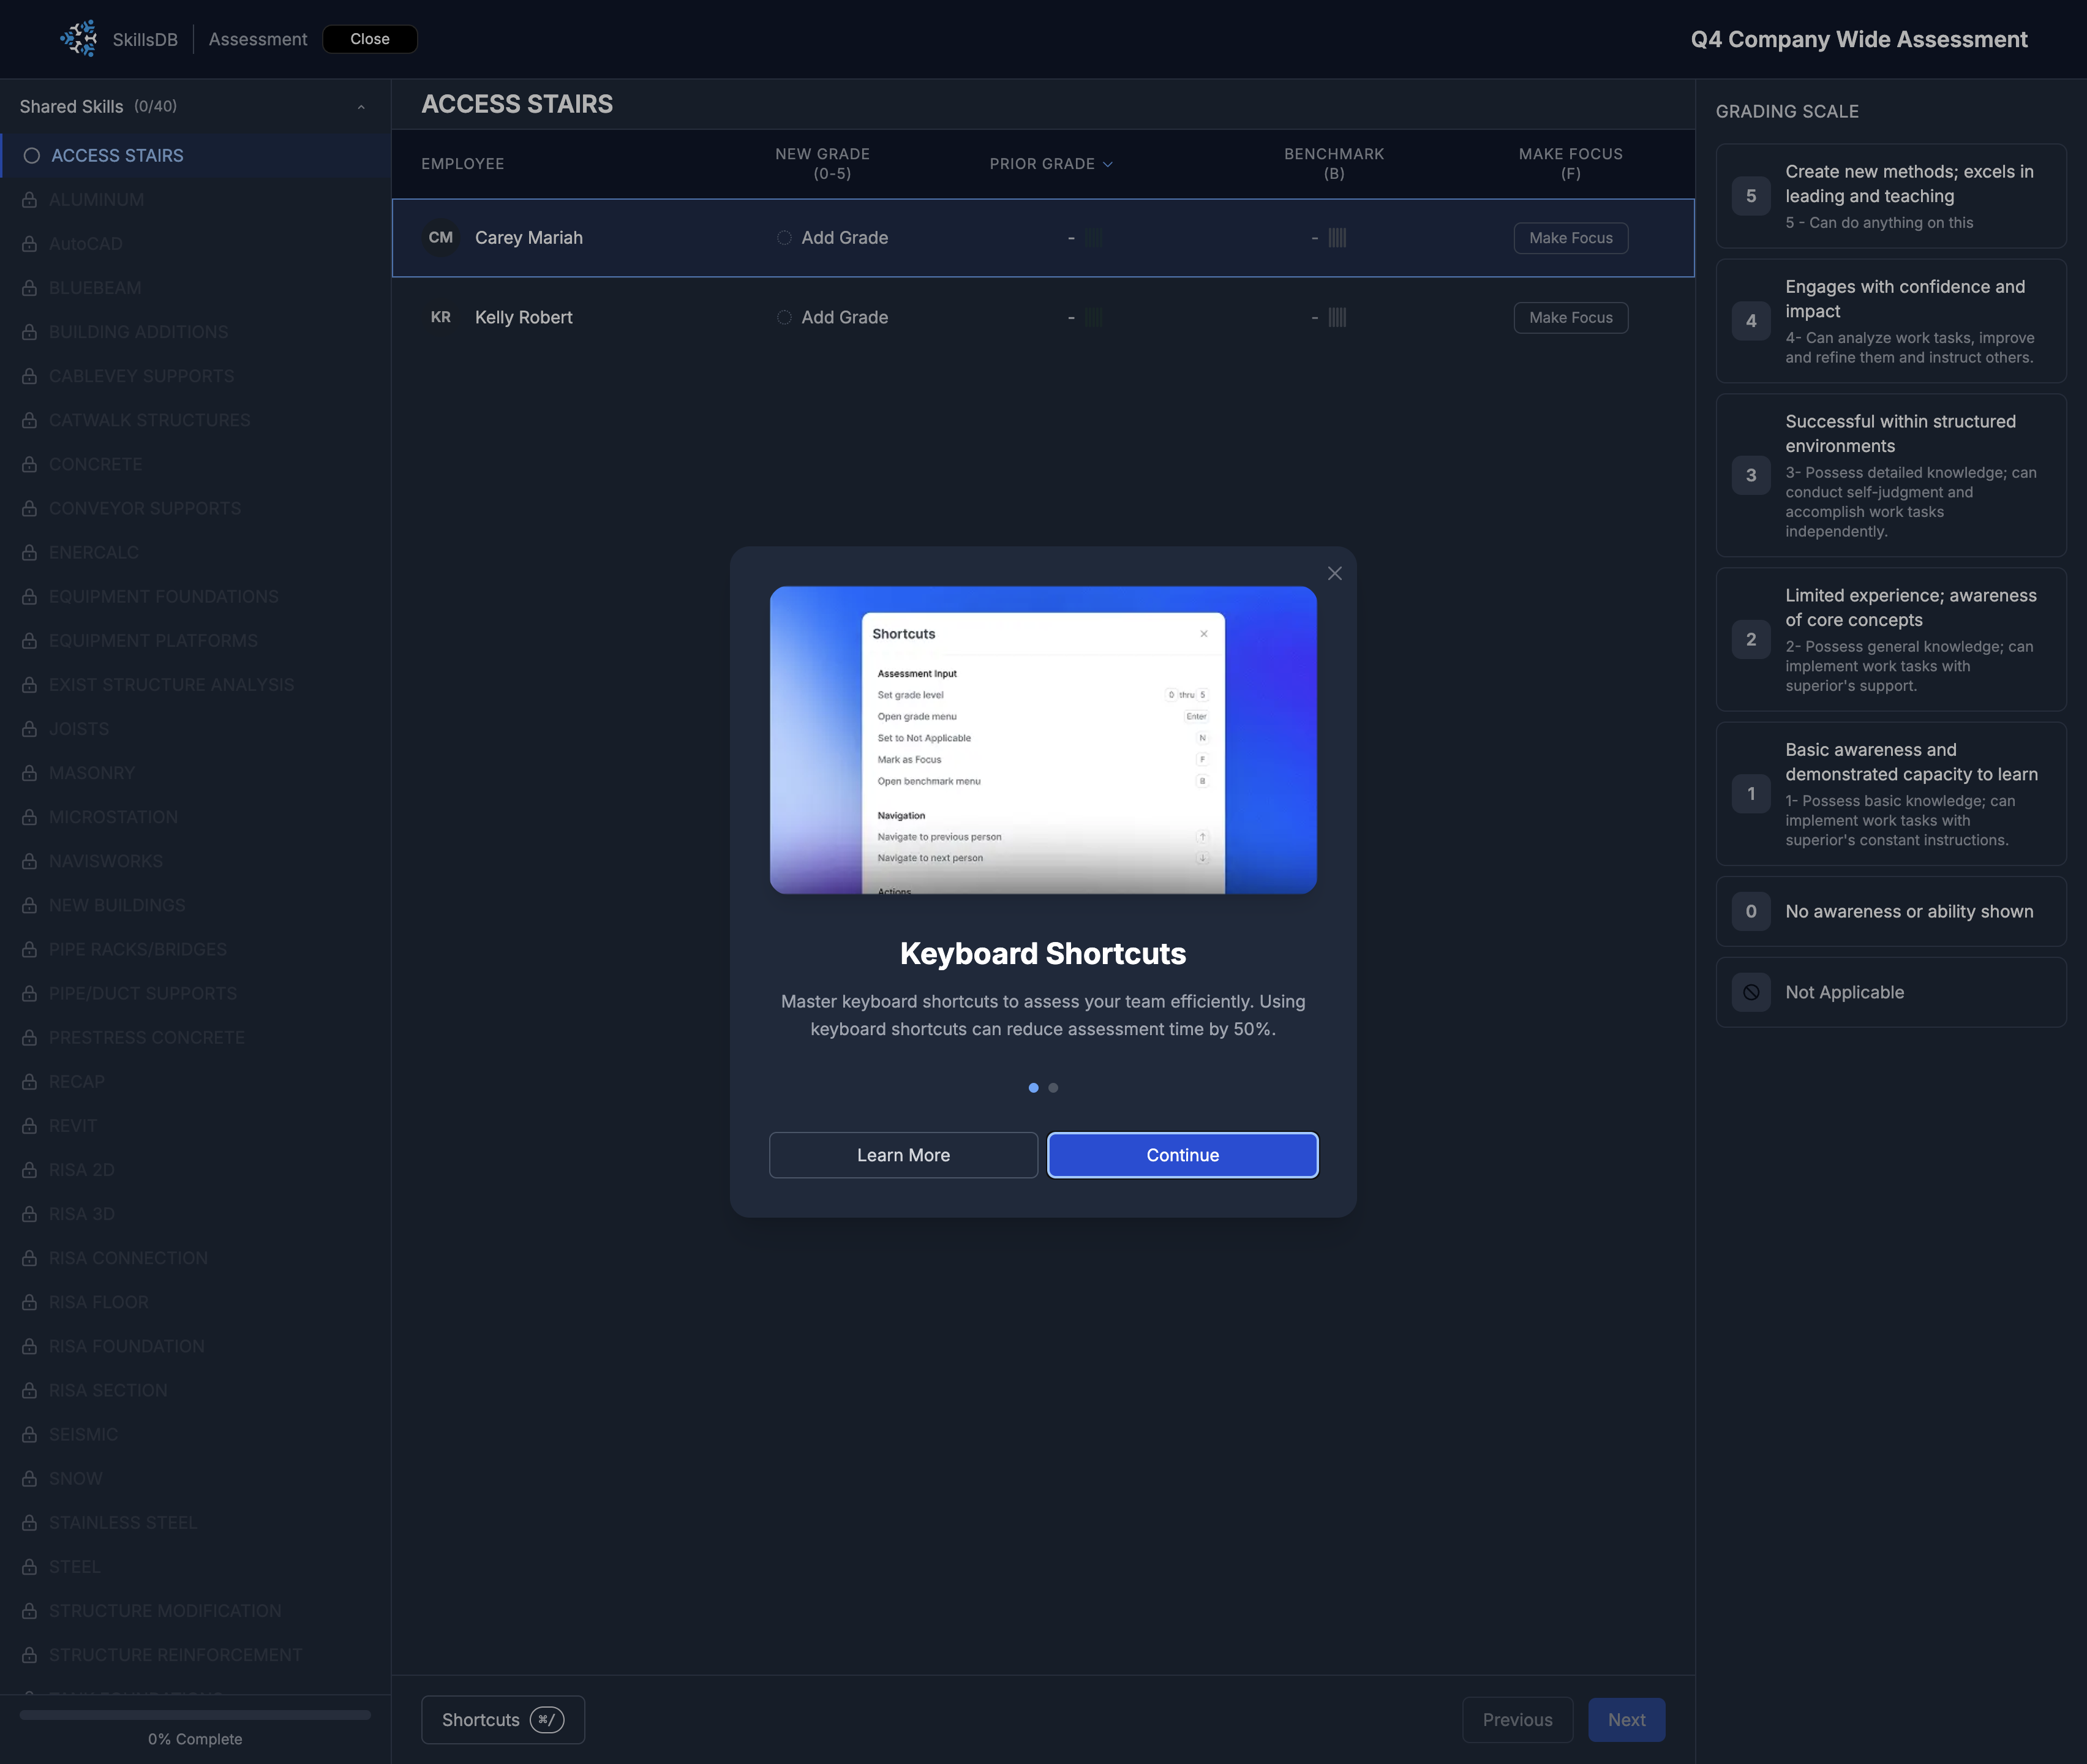Toggle Make Focus for Carey Mariah

click(1570, 238)
